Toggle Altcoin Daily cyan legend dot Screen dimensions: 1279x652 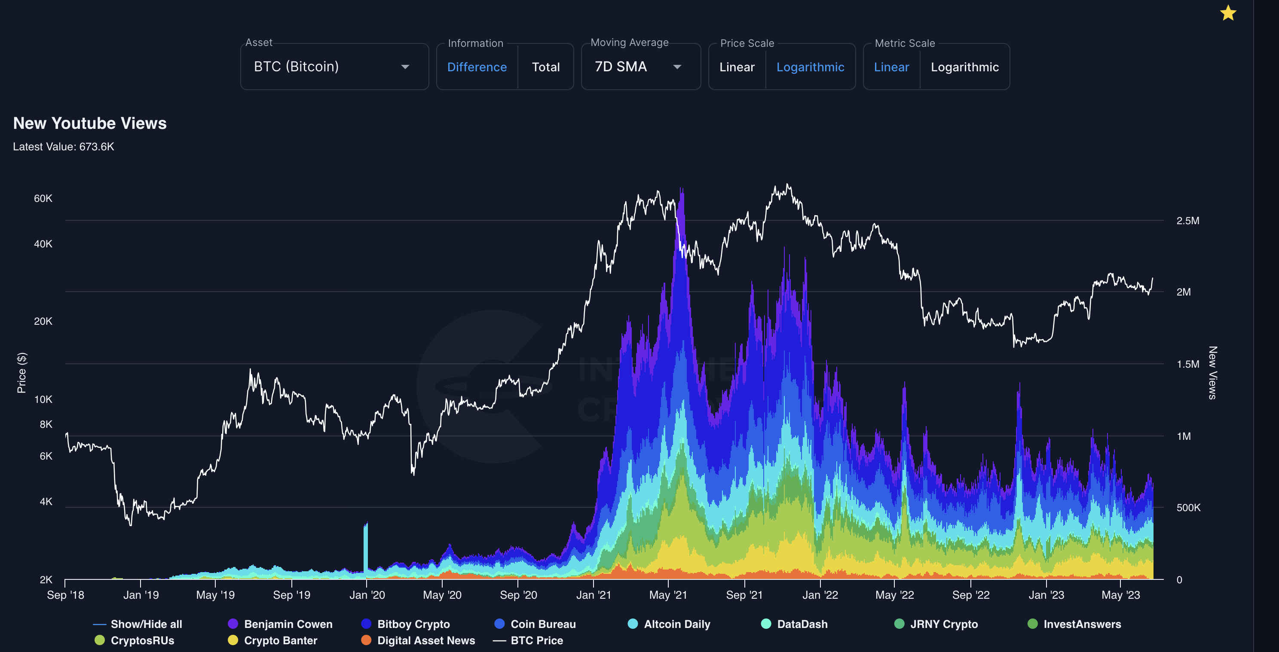click(633, 624)
